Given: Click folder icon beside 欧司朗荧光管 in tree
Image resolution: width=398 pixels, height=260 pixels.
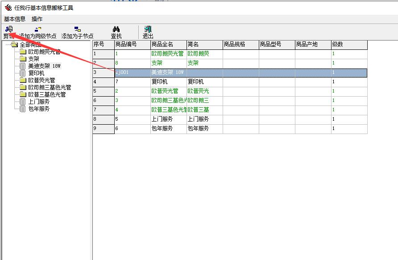Looking at the screenshot, I should coord(23,52).
